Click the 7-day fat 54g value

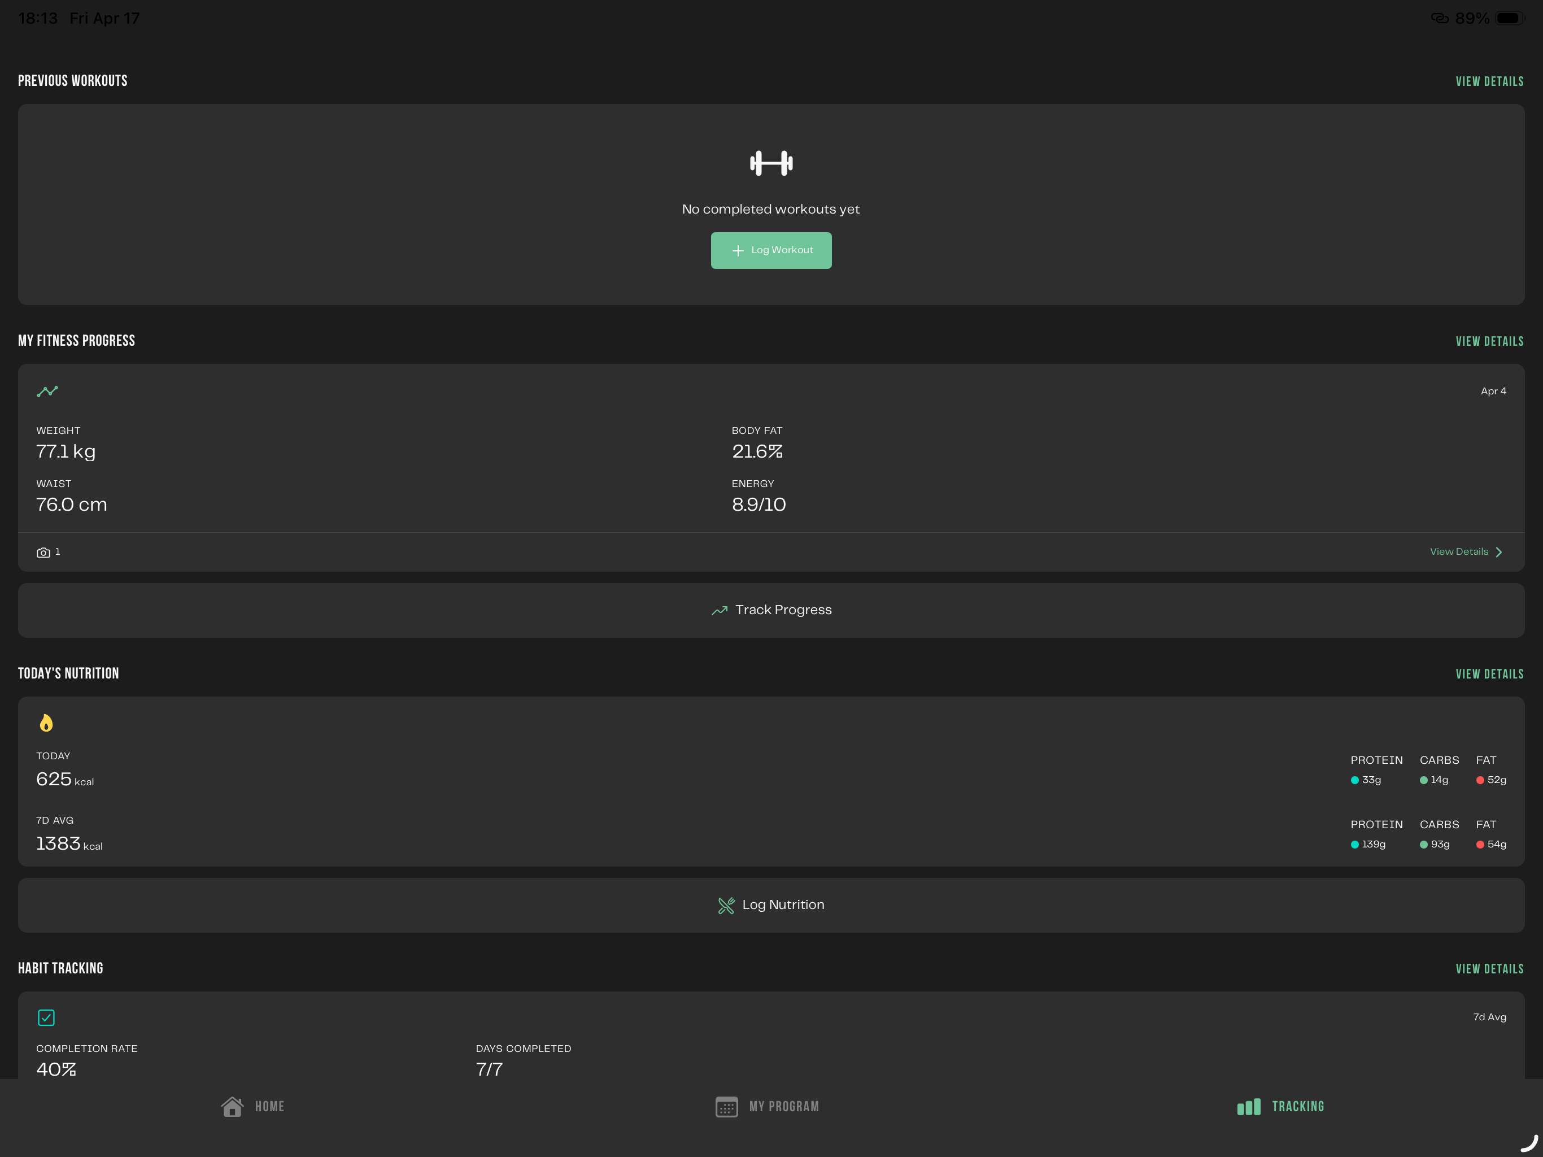tap(1496, 845)
